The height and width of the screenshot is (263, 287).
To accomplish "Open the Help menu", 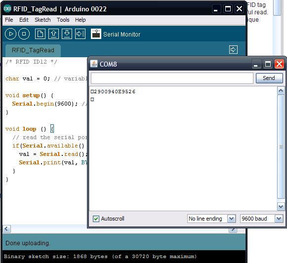I will 80,20.
